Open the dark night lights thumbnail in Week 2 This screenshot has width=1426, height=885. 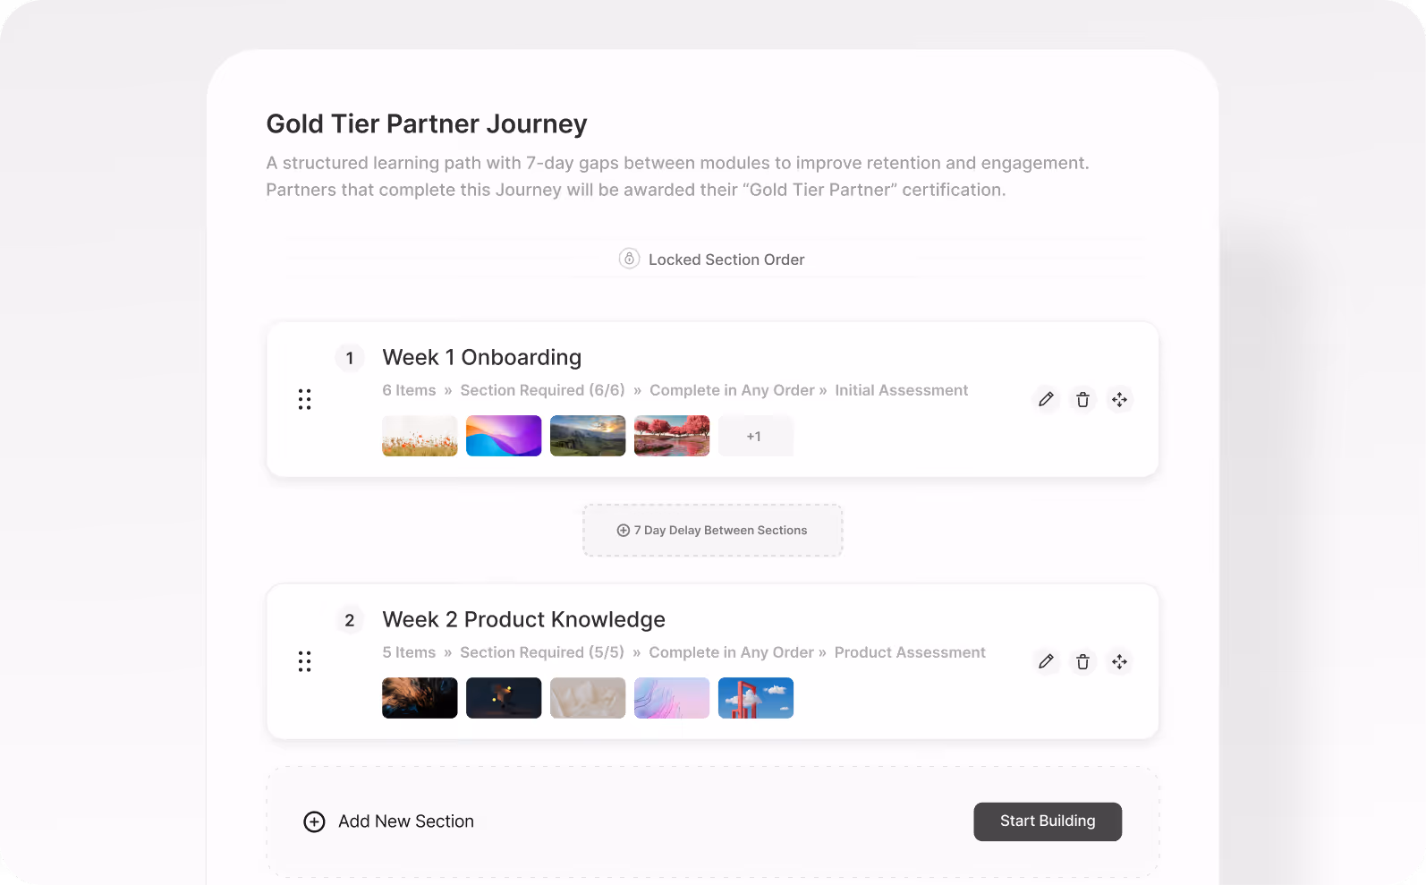point(504,698)
